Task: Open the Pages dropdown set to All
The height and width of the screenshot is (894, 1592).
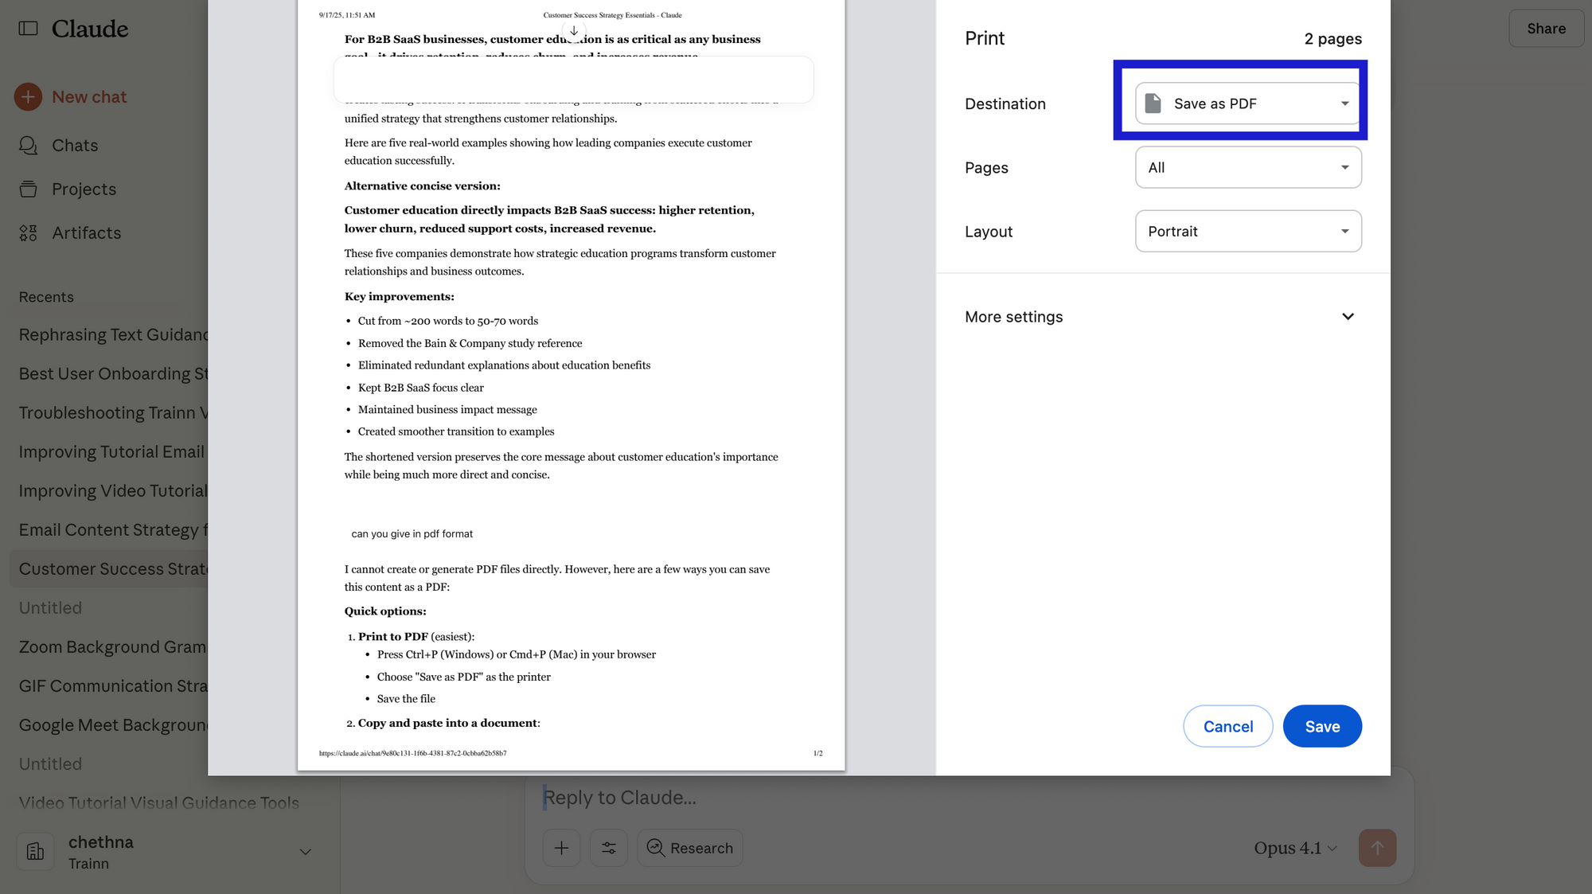Action: [x=1247, y=167]
